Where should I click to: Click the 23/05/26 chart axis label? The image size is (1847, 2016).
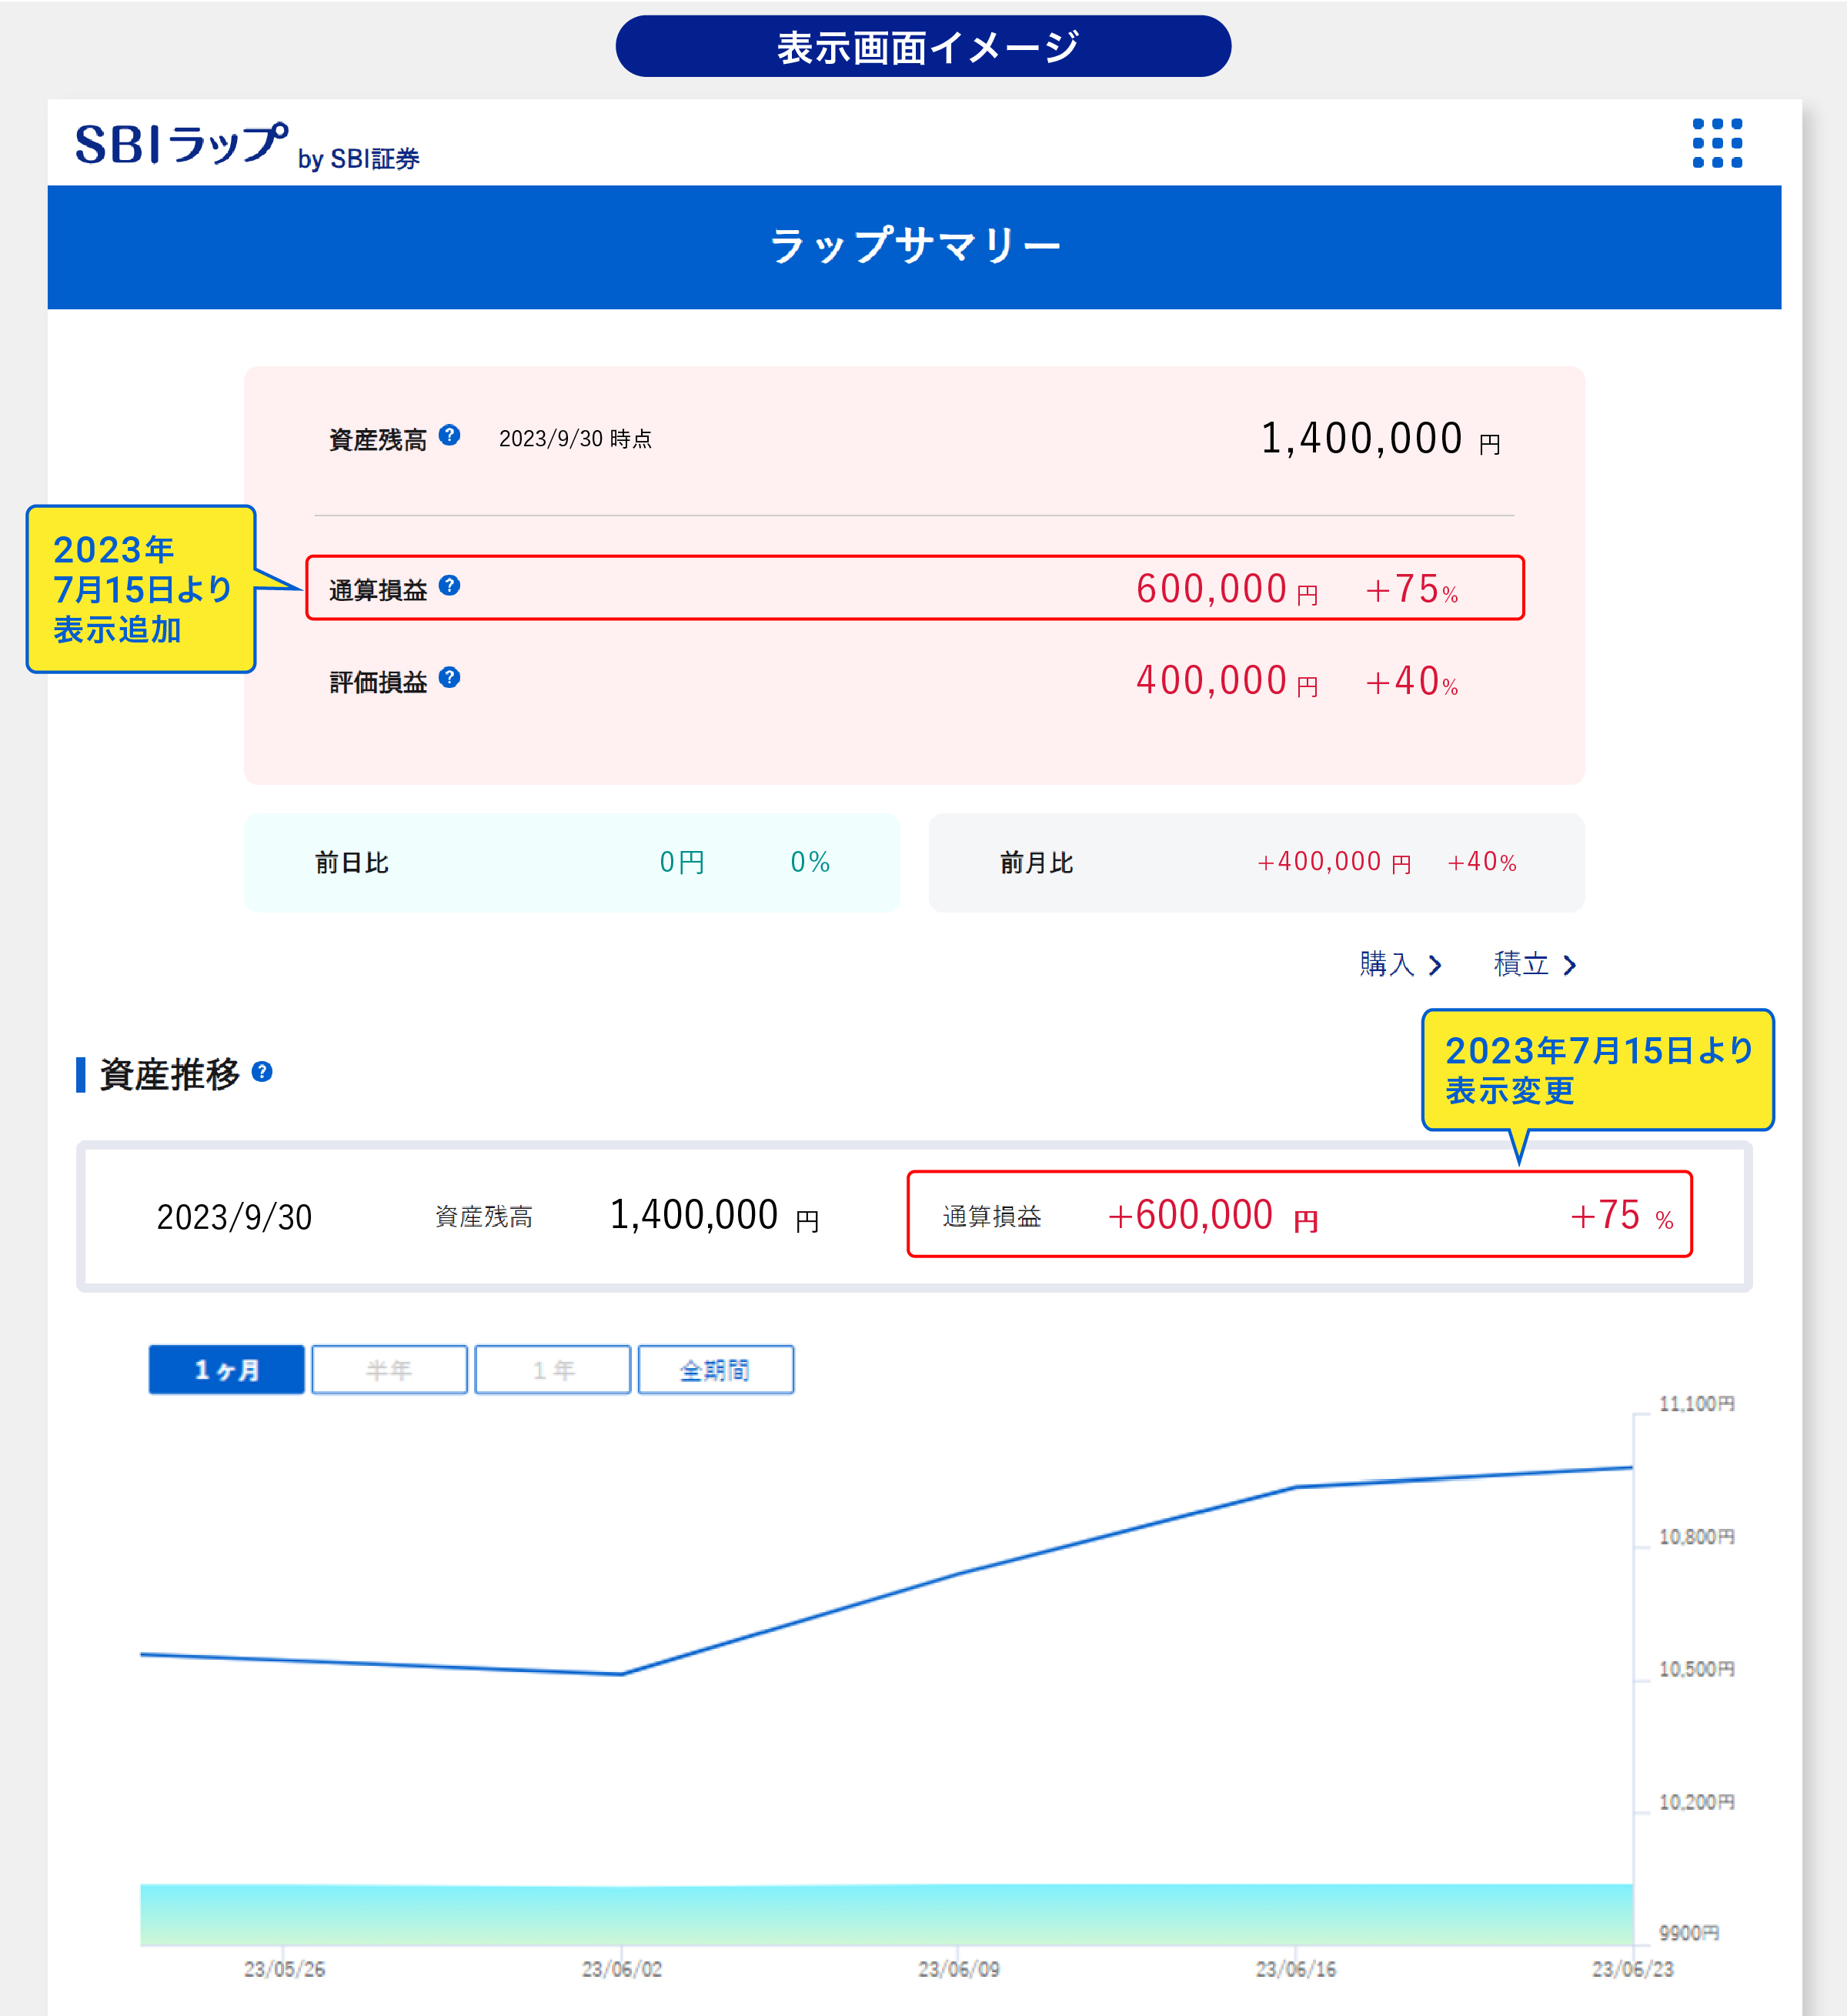click(285, 1968)
